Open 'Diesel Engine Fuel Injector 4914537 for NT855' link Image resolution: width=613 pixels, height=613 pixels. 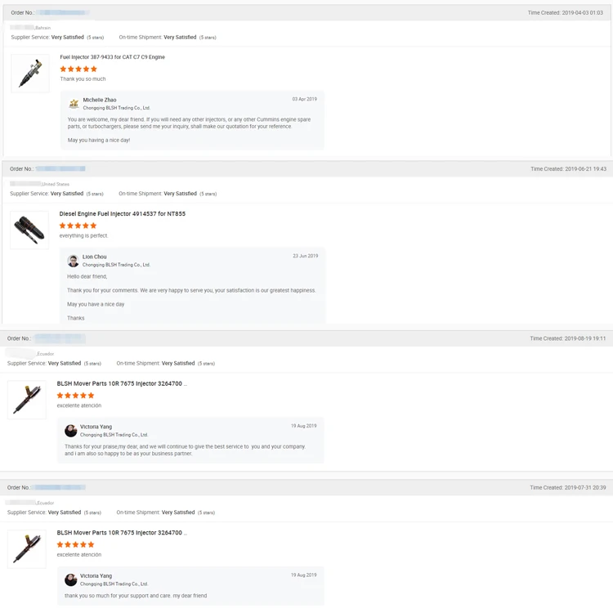122,214
